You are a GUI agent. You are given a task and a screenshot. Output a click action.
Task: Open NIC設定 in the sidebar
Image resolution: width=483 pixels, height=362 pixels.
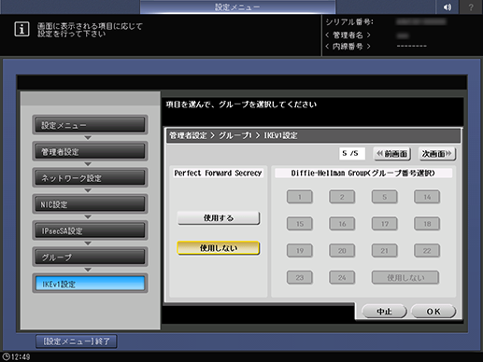(90, 204)
